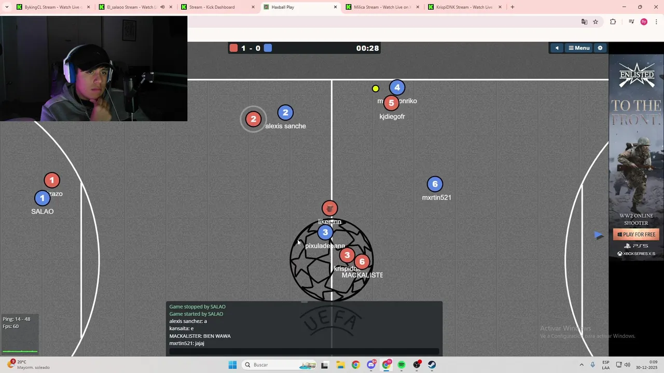Image resolution: width=664 pixels, height=373 pixels.
Task: Click the speaker sound toggle beside Menu
Action: 557,48
